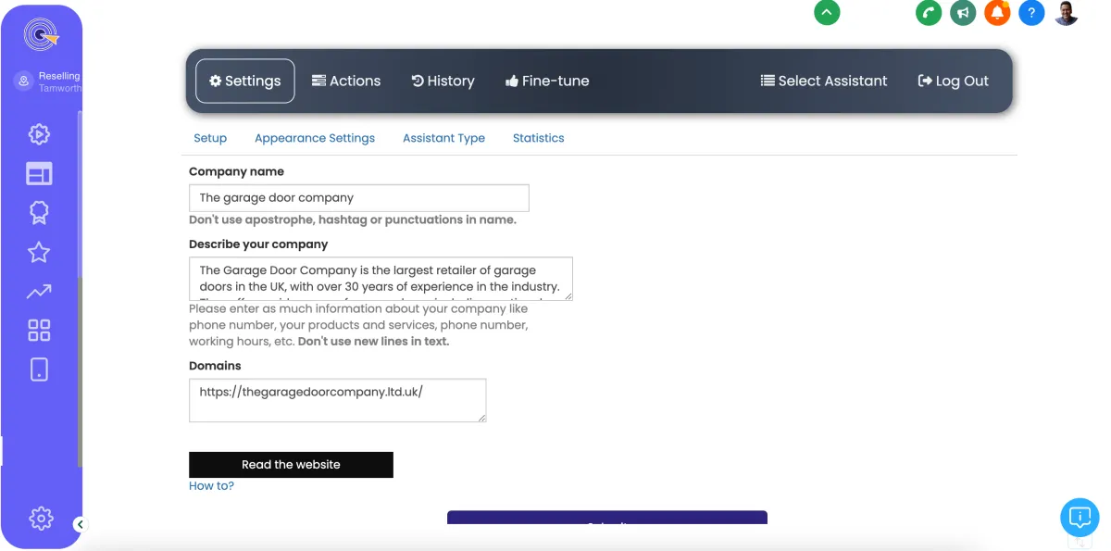The image size is (1111, 551).
Task: Open the user profile photo menu
Action: click(x=1067, y=13)
